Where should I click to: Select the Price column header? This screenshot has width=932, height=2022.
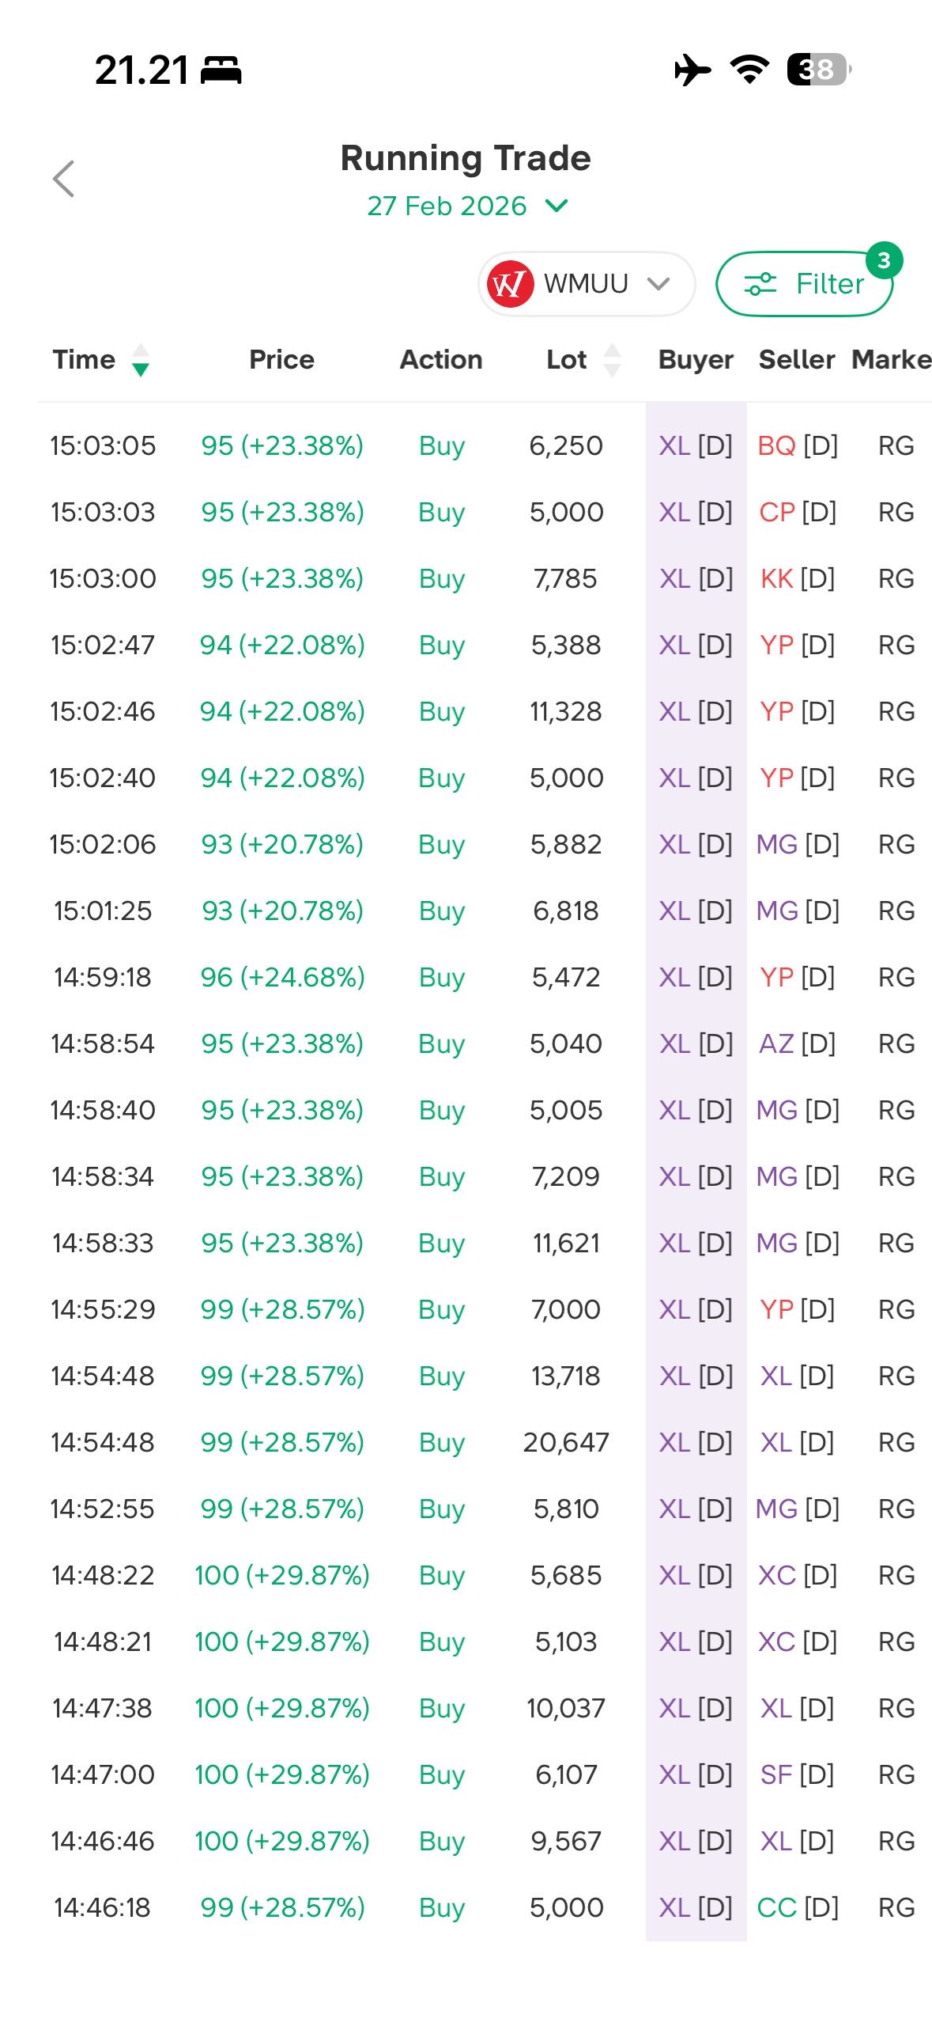click(281, 360)
